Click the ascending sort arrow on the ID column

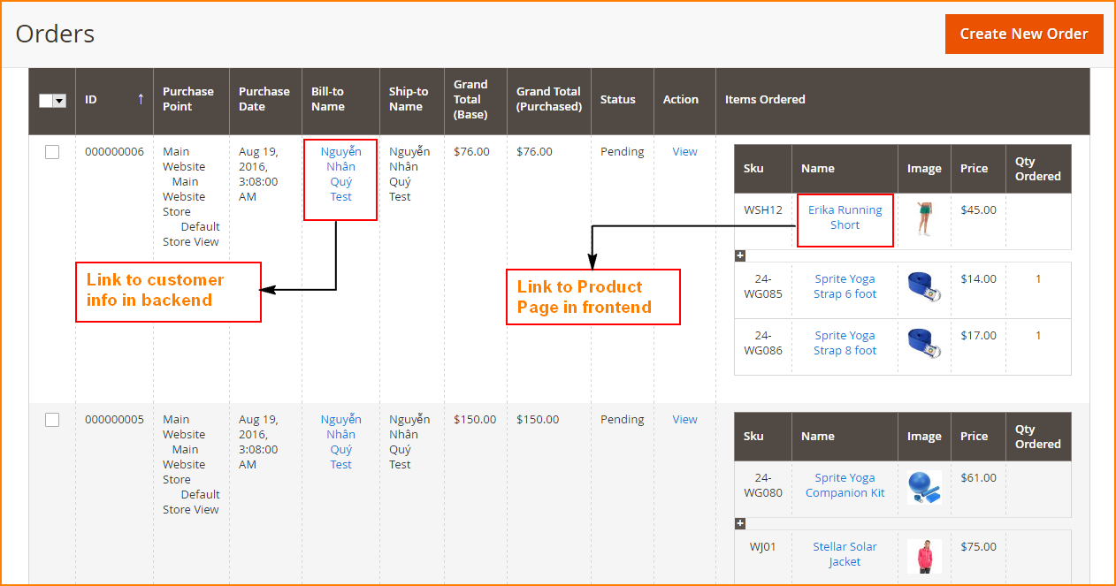point(141,100)
